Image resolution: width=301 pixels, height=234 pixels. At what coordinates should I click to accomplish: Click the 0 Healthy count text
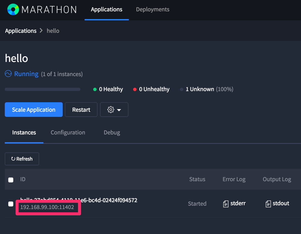coord(111,89)
